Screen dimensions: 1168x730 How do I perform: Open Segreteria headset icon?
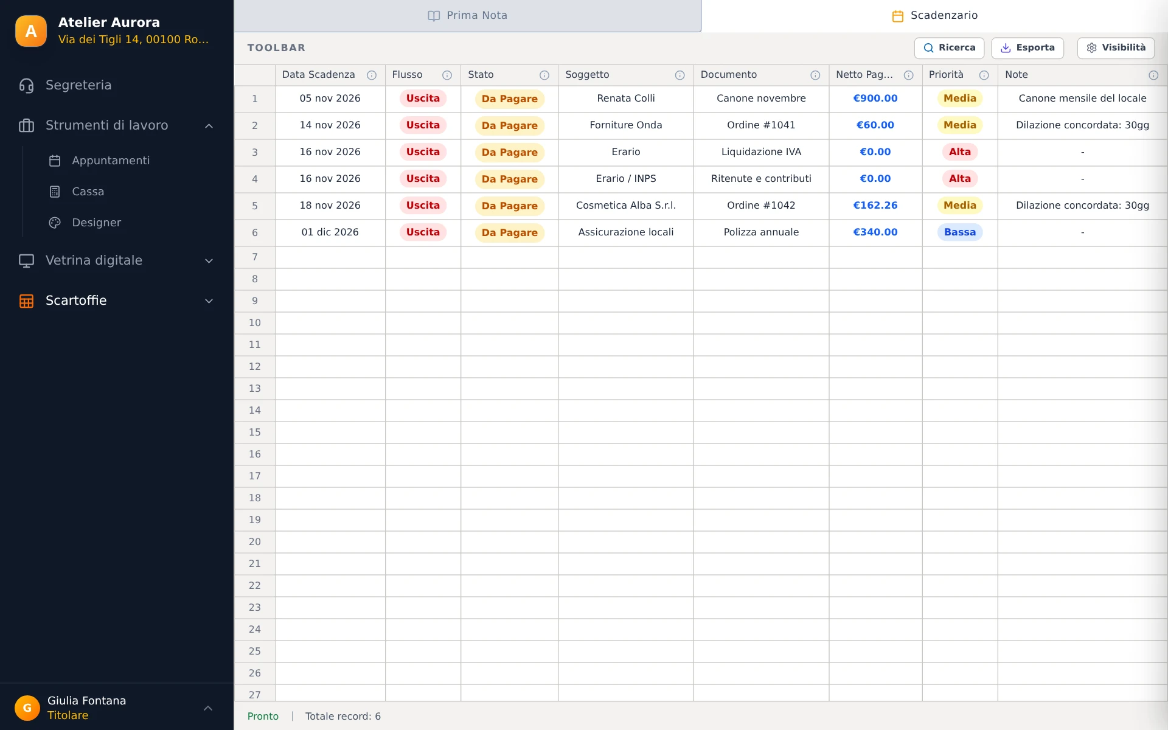click(x=26, y=85)
